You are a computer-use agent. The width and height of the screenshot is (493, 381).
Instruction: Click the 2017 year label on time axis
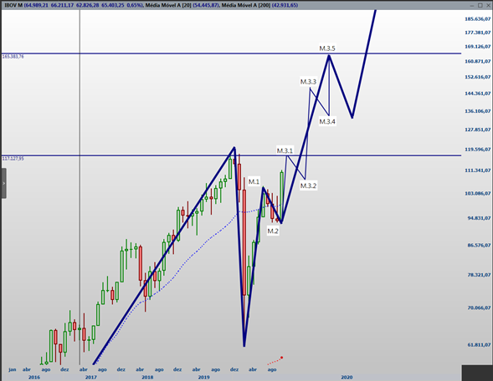pyautogui.click(x=91, y=377)
